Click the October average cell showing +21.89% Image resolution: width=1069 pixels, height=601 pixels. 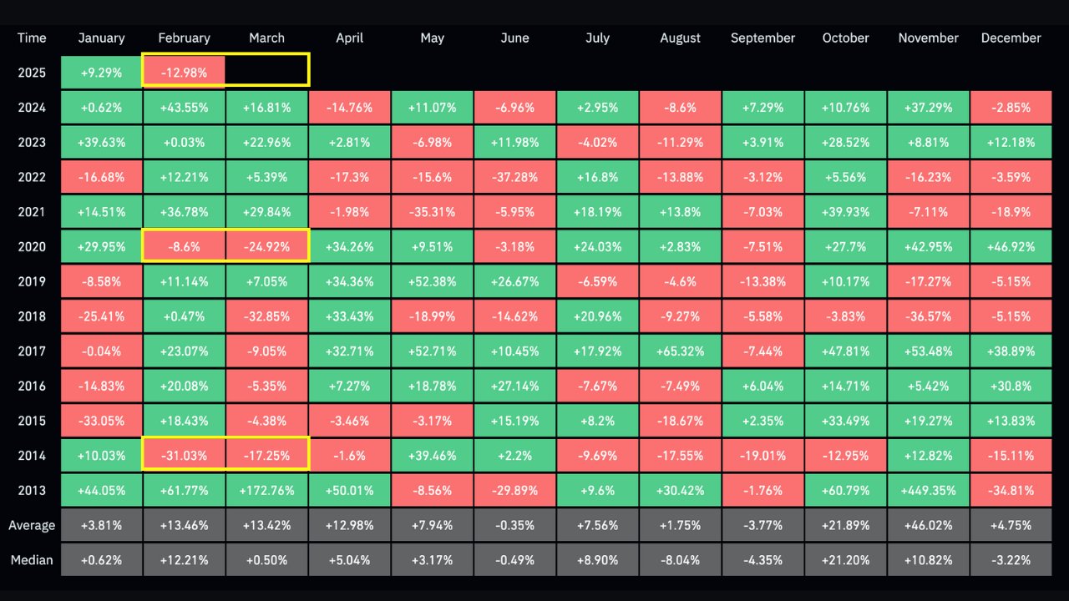click(845, 525)
